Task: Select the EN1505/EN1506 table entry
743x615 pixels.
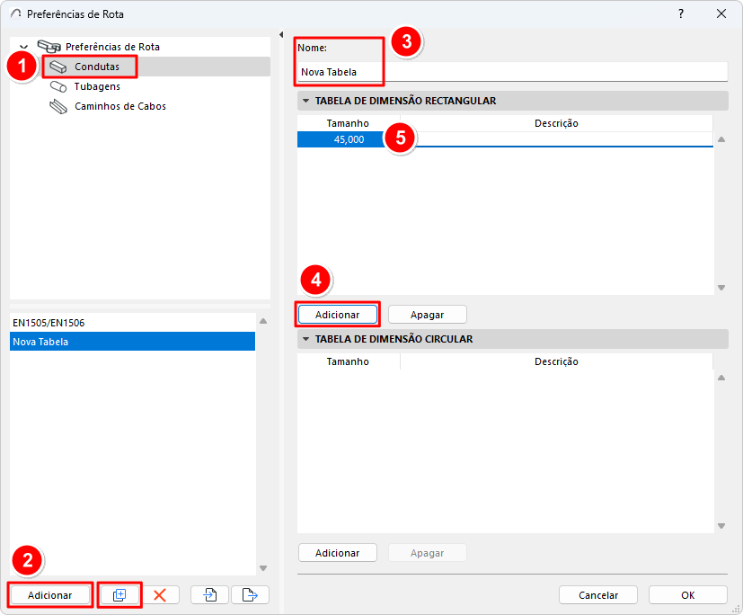Action: click(x=132, y=323)
